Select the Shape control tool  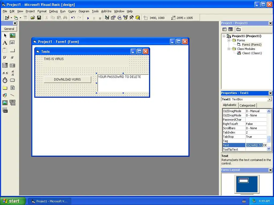(x=5, y=95)
